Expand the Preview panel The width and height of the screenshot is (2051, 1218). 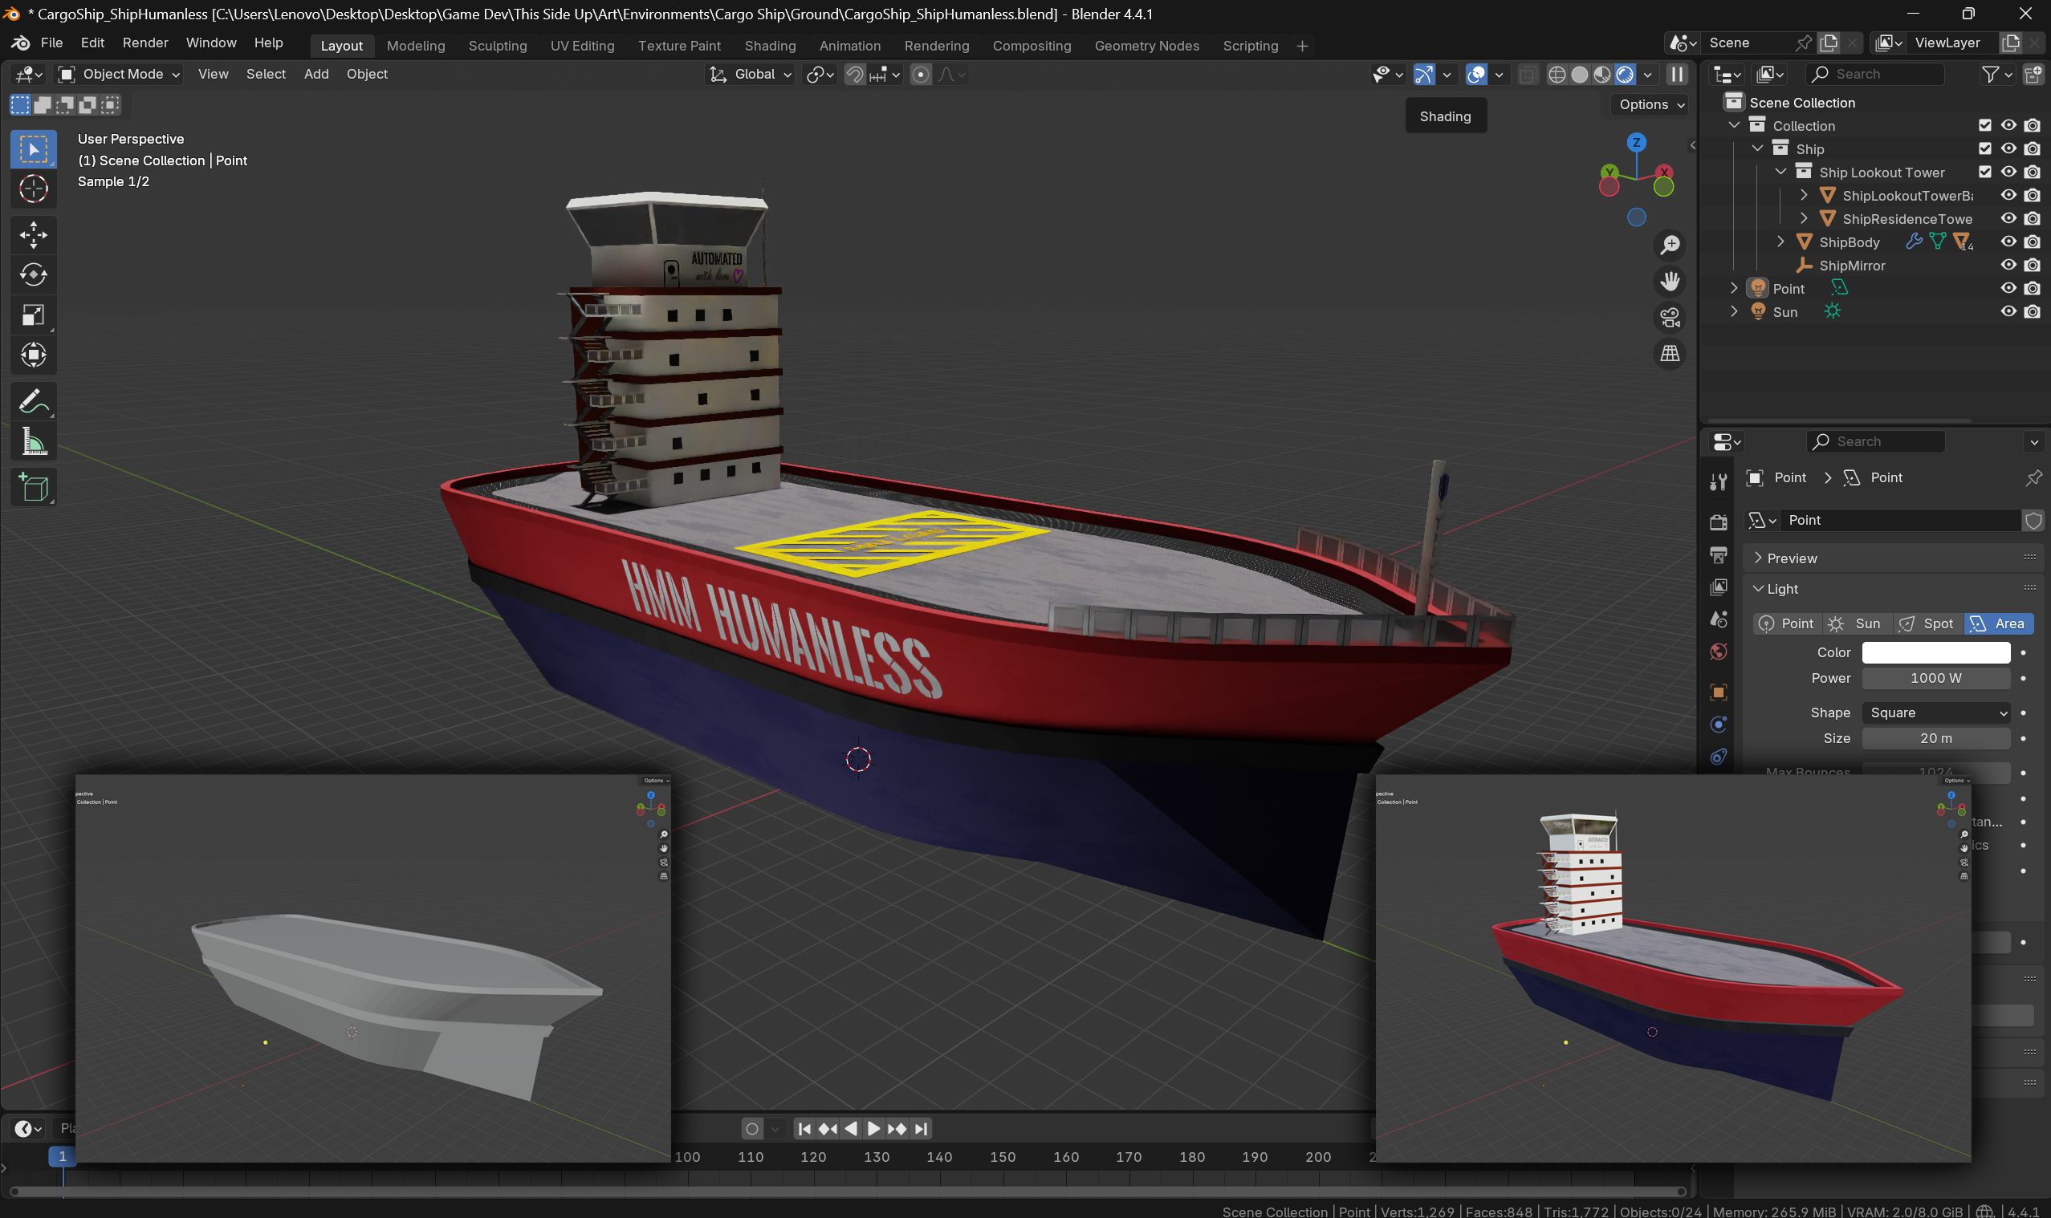(x=1792, y=558)
